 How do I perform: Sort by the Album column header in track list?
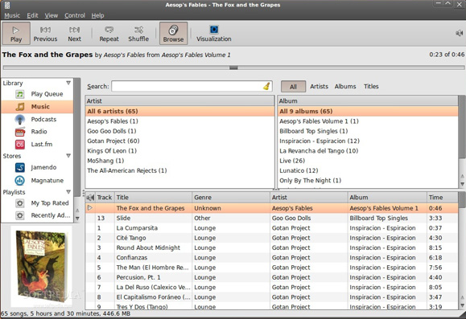click(387, 198)
